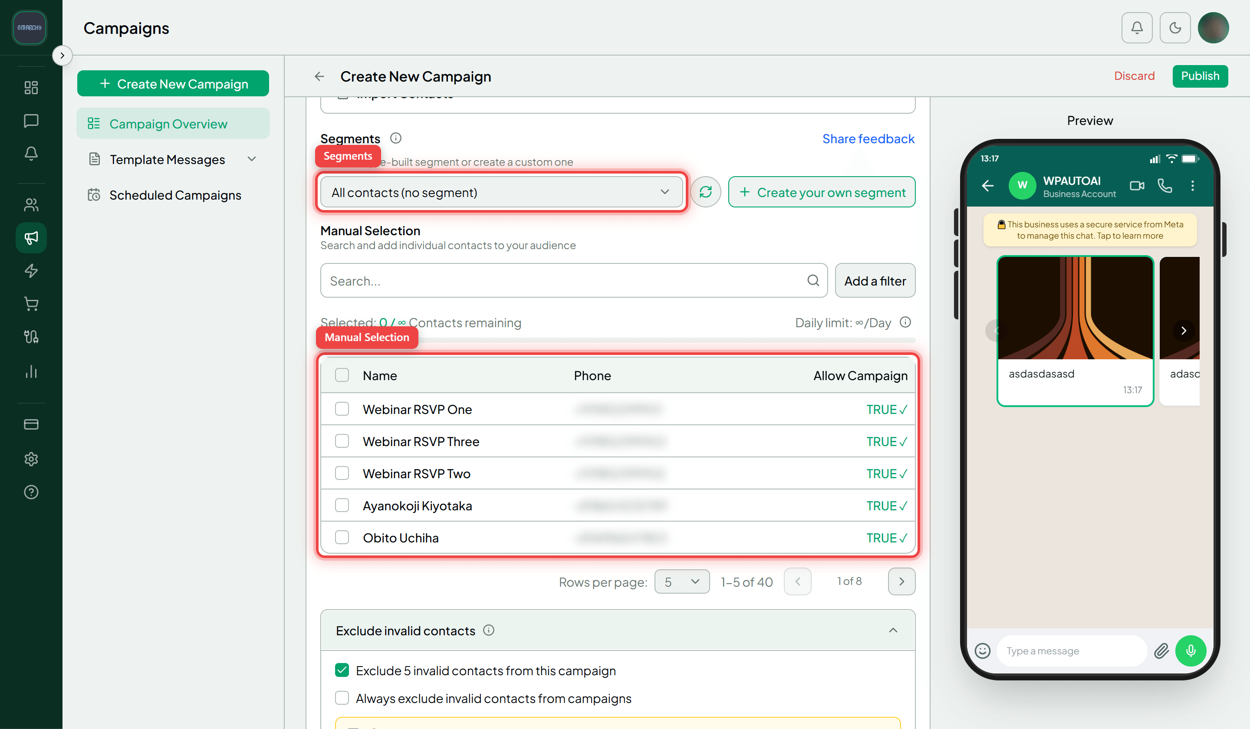
Task: Enable Always exclude invalid contacts checkbox
Action: (342, 698)
